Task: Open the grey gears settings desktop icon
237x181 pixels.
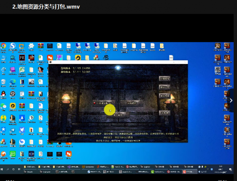Action: tap(31, 82)
